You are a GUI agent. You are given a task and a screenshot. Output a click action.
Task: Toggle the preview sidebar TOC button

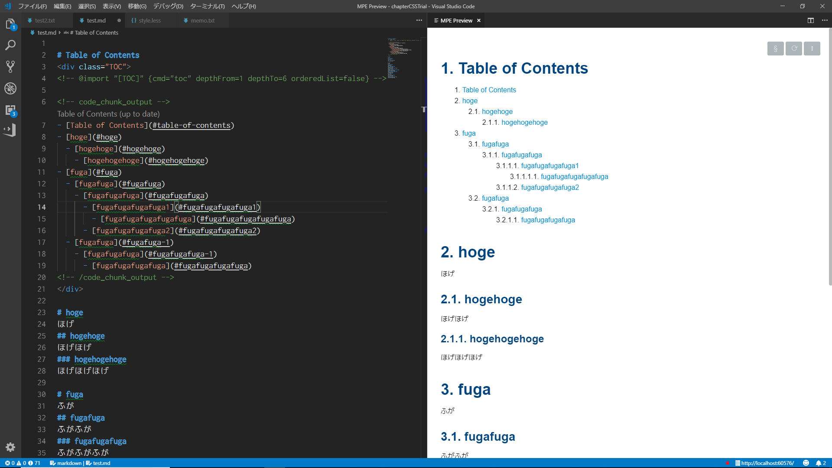coord(775,49)
